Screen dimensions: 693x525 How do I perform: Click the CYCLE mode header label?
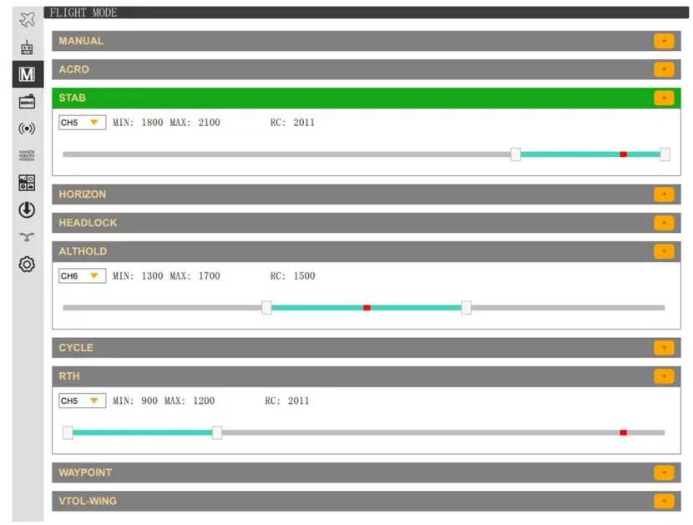[x=76, y=348]
